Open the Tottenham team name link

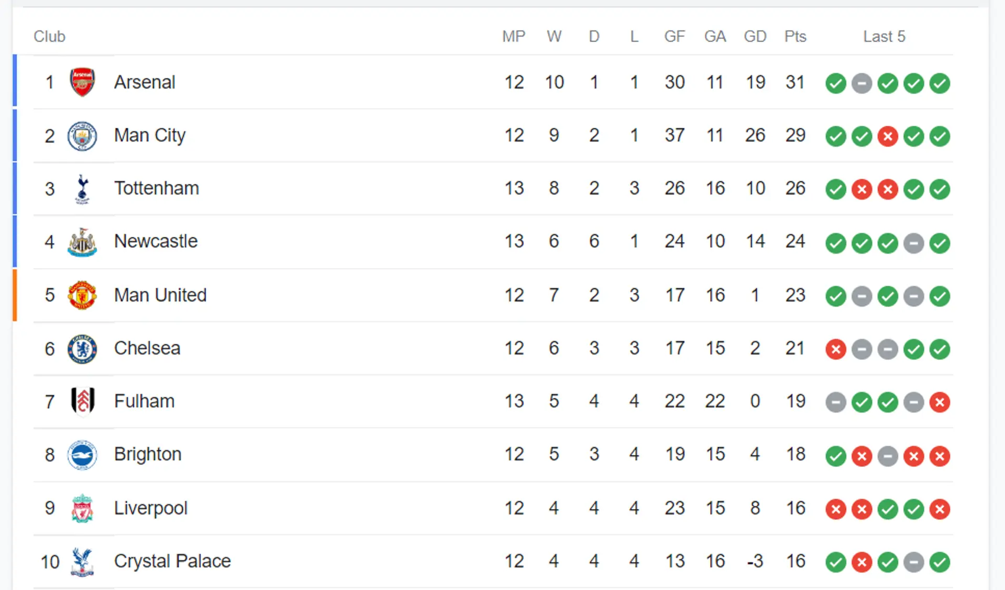(157, 188)
